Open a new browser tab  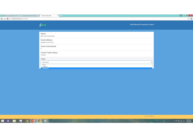click(61, 16)
